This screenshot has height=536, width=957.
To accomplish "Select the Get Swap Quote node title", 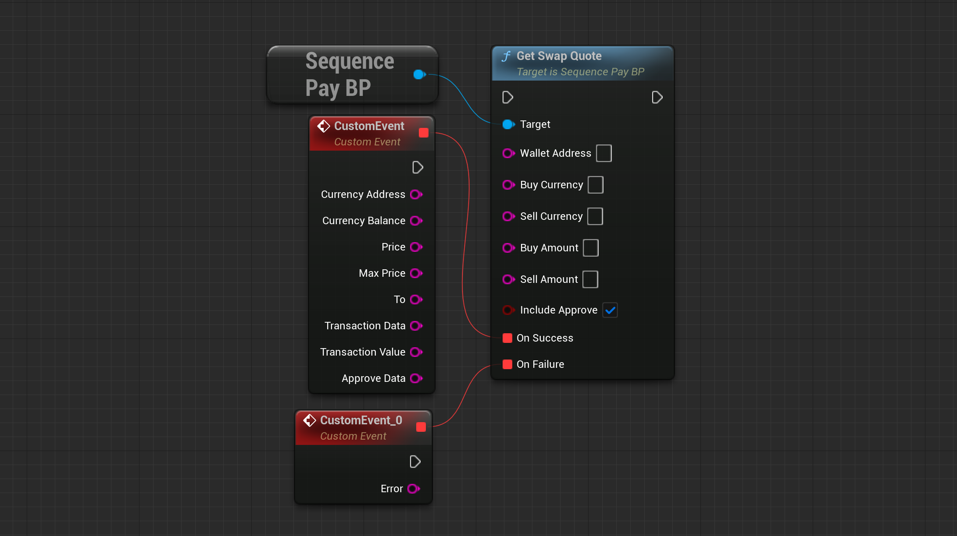I will point(559,56).
